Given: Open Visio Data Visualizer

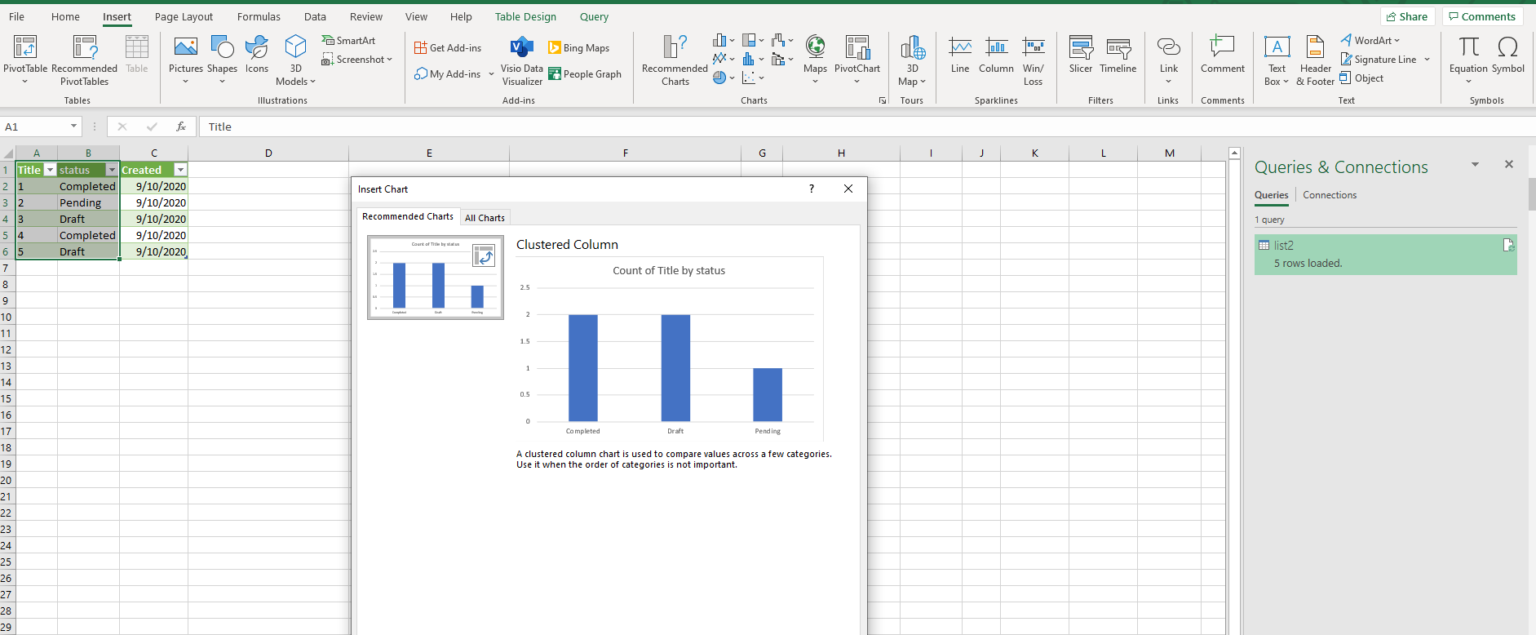Looking at the screenshot, I should tap(522, 60).
